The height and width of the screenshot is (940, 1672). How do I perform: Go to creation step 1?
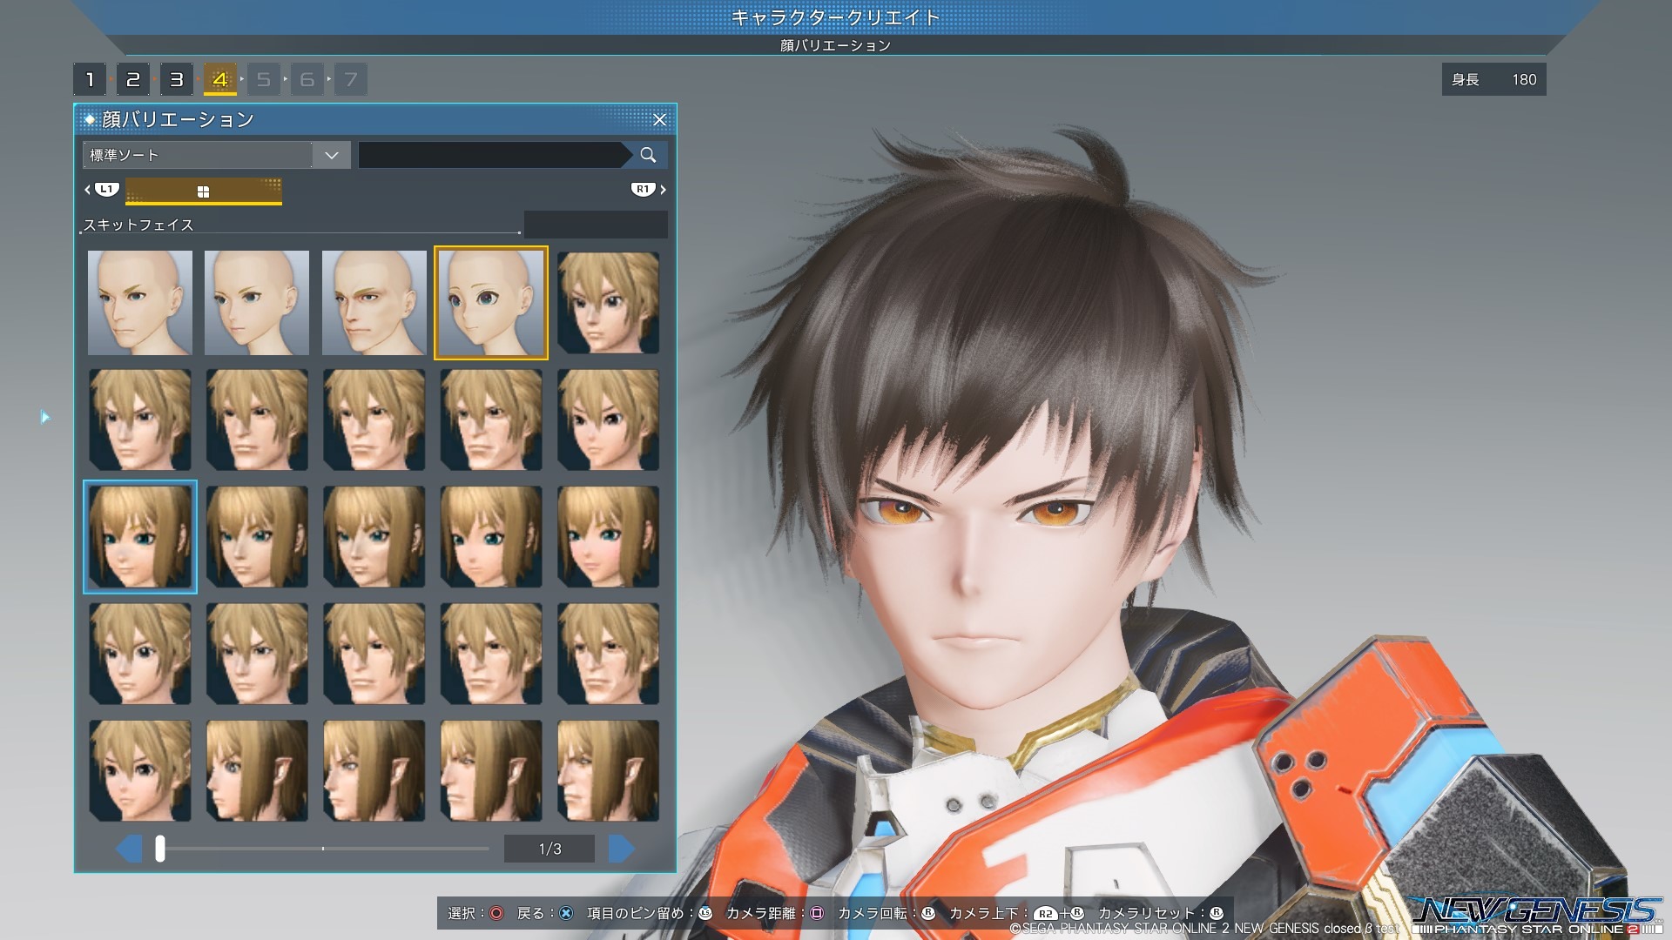90,79
